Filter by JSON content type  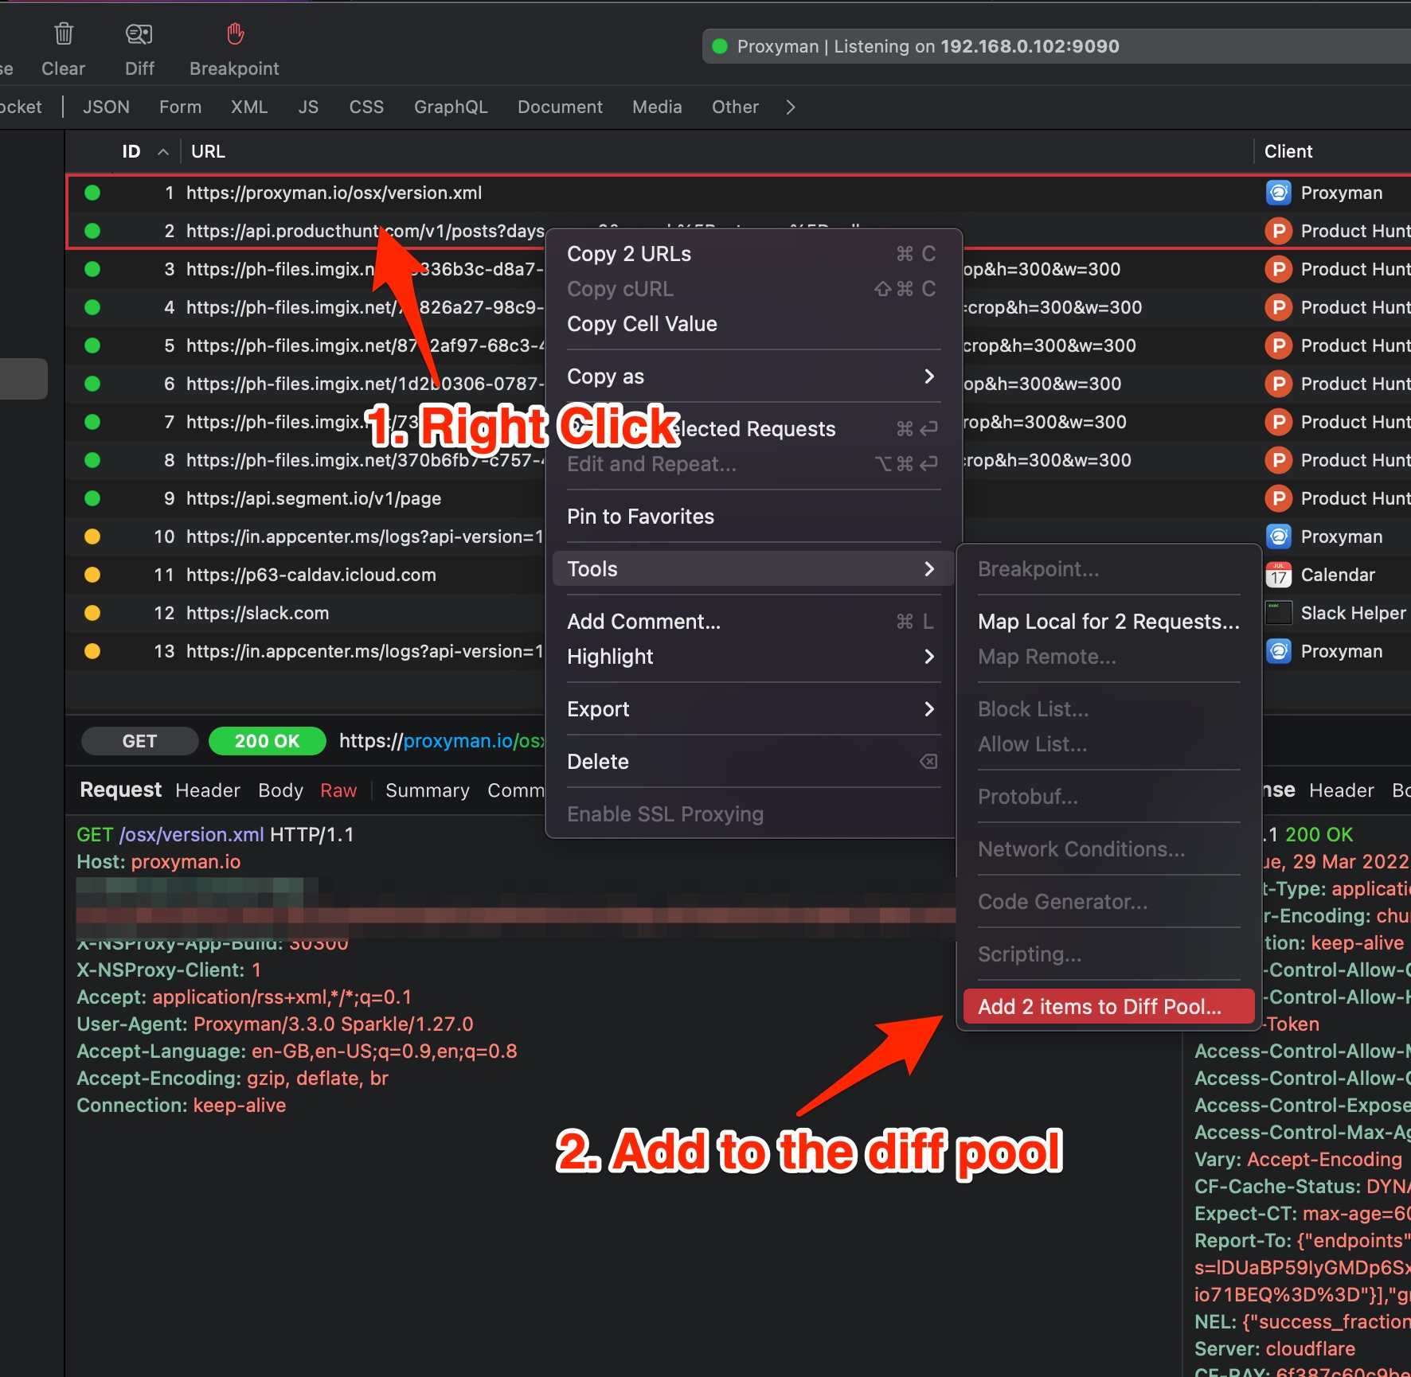pyautogui.click(x=106, y=107)
